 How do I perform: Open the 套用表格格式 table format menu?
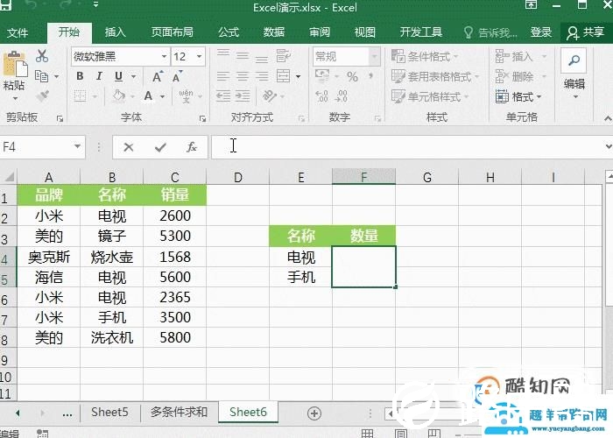[435, 76]
